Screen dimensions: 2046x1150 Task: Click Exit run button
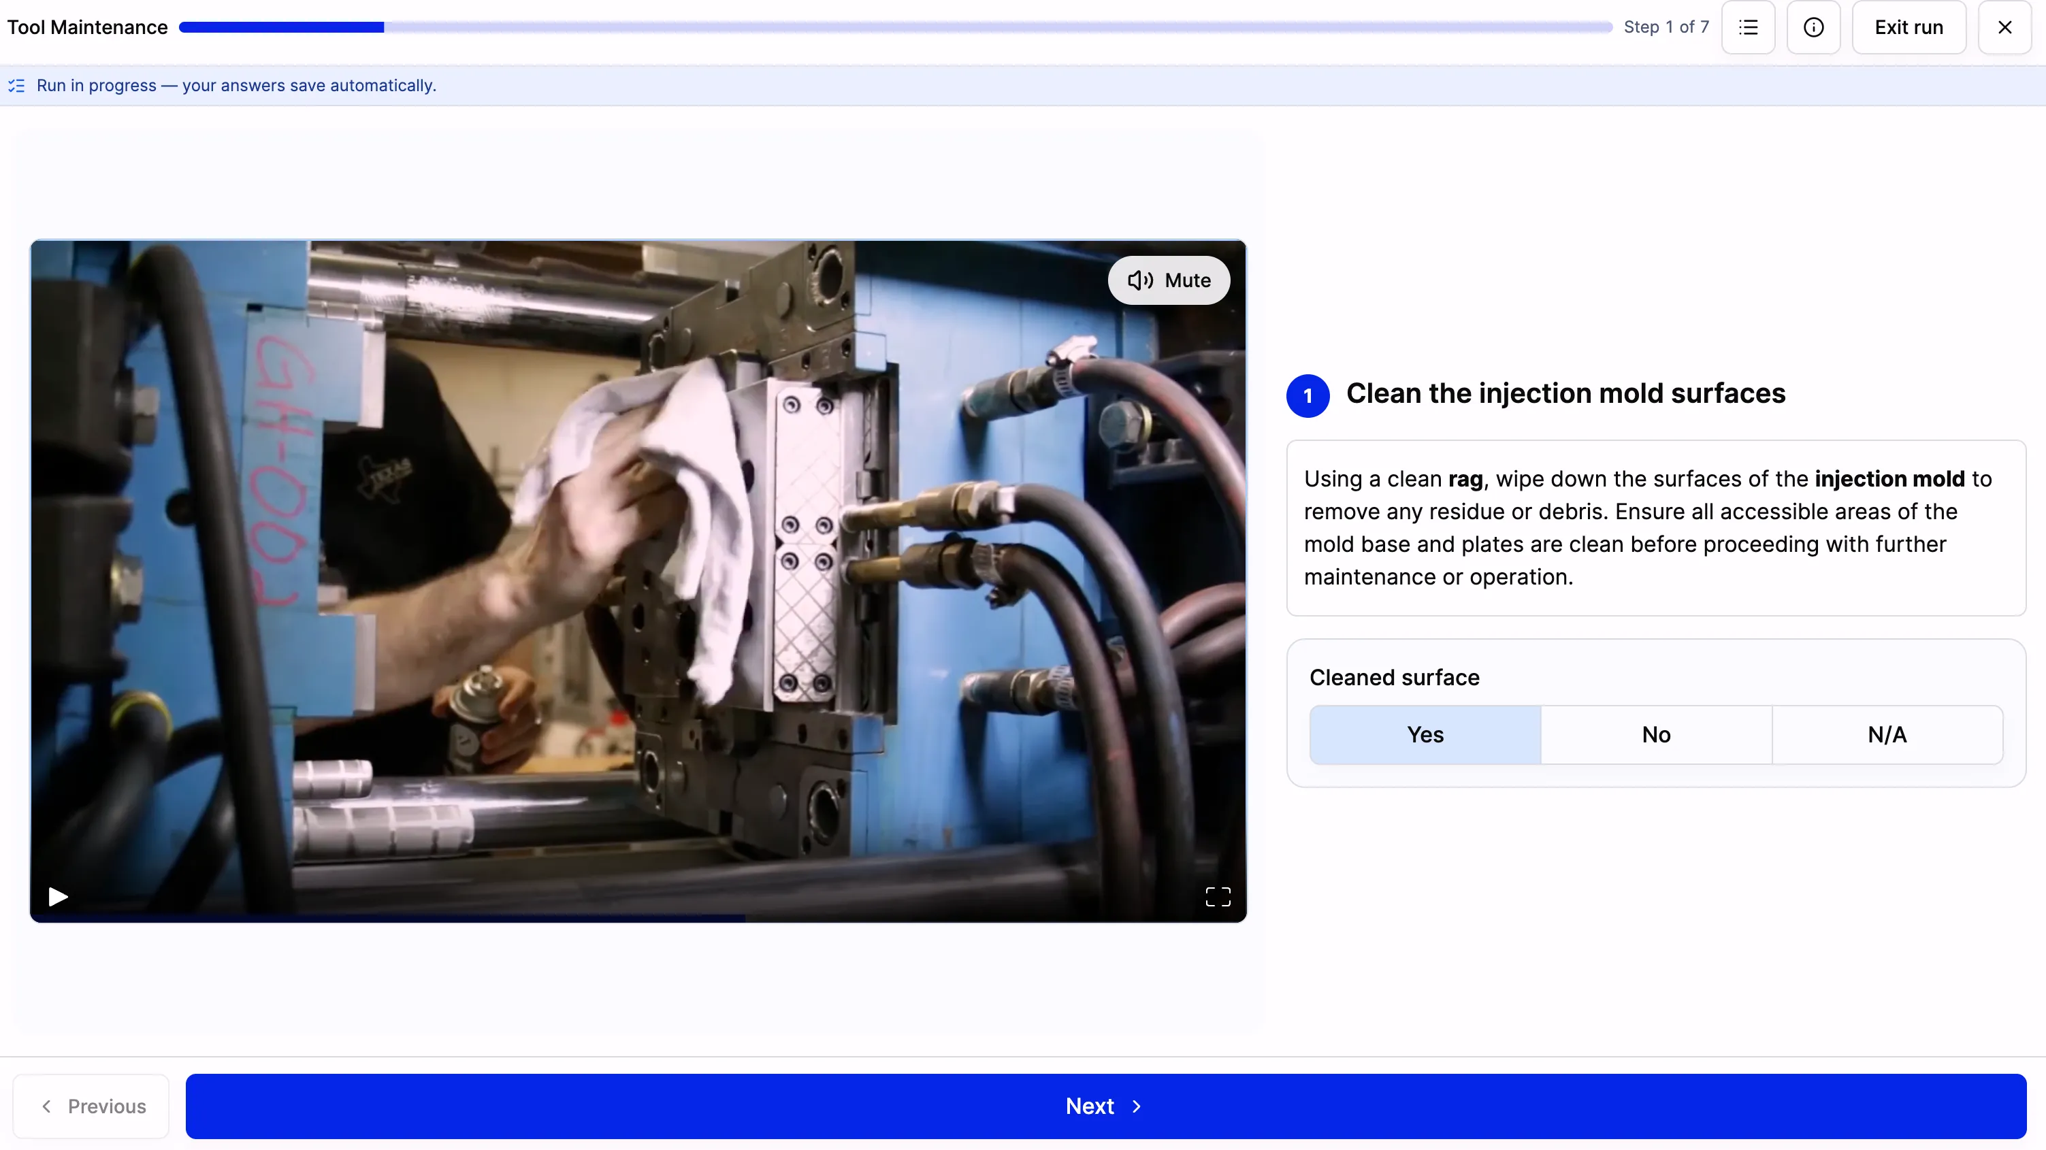tap(1909, 28)
